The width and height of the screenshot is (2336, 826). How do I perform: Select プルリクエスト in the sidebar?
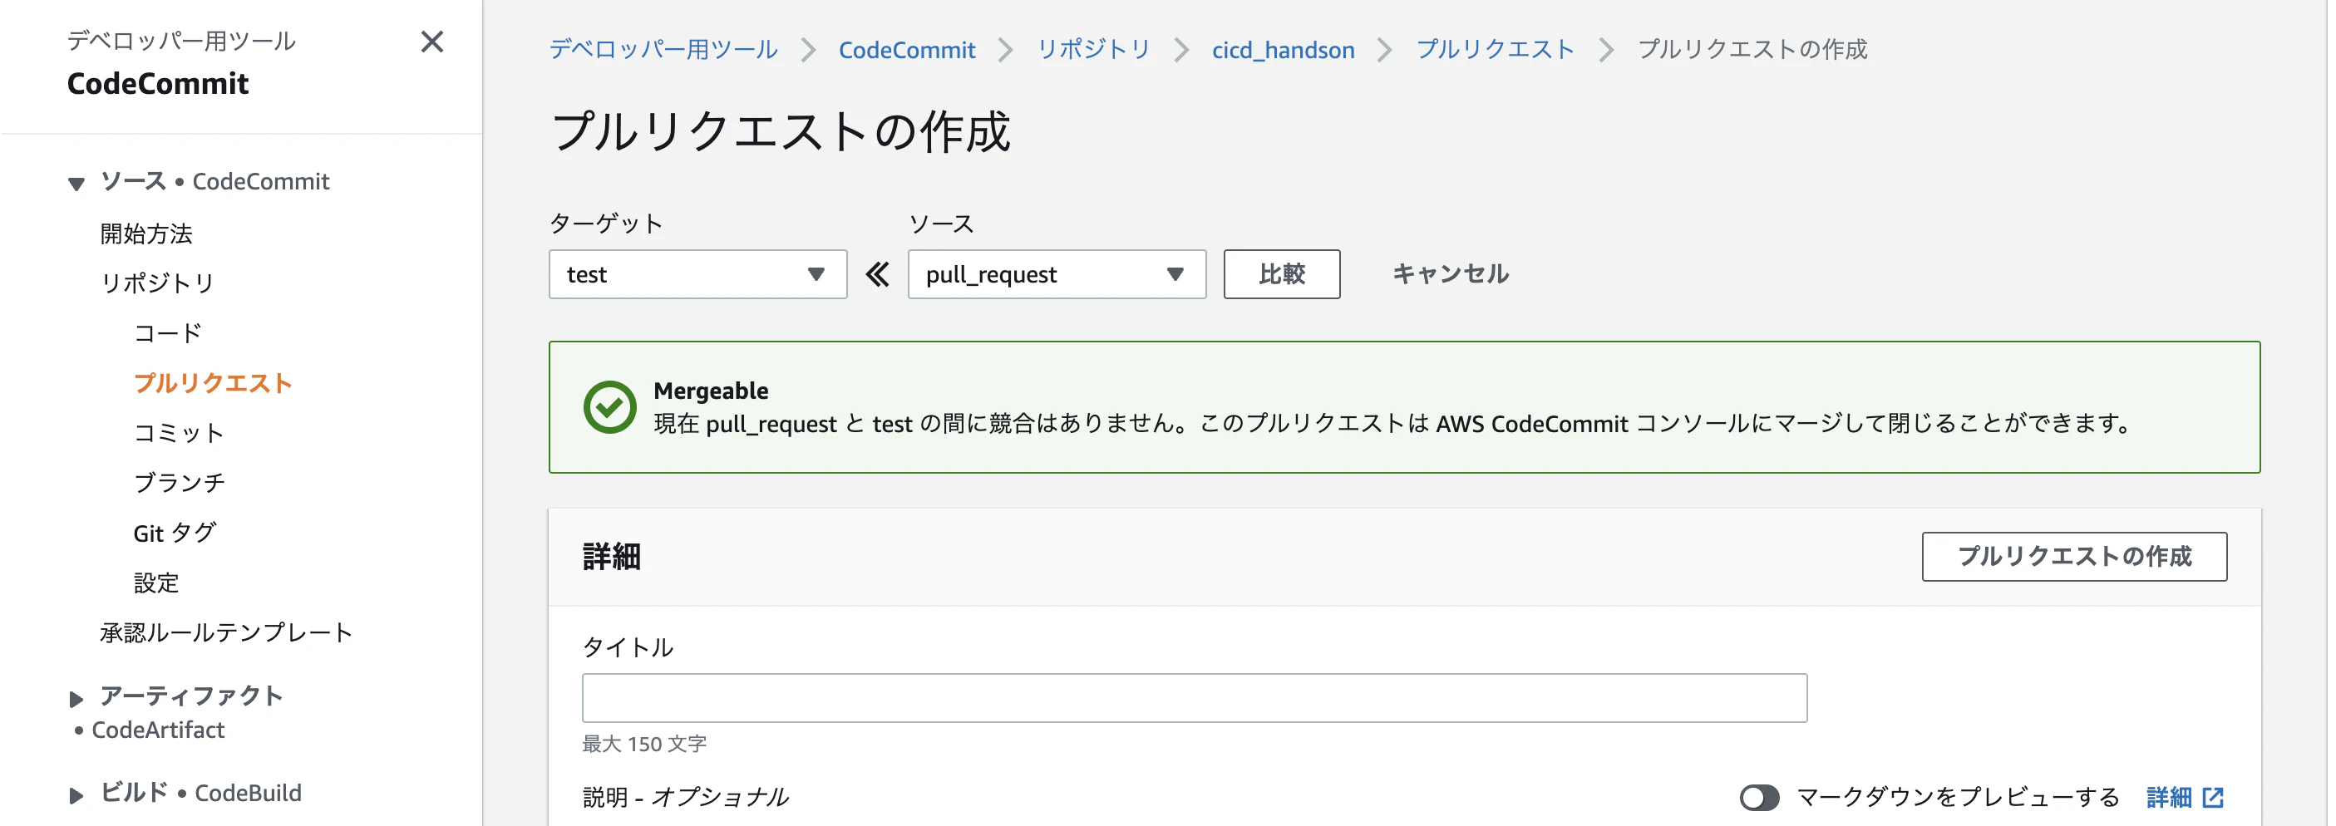click(214, 382)
